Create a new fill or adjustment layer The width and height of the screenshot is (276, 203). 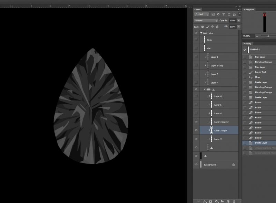click(216, 201)
